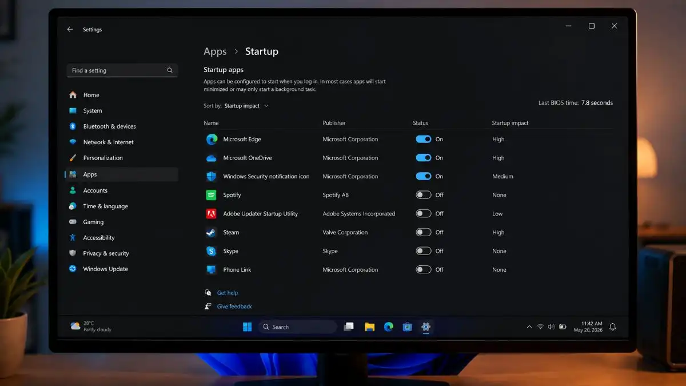Viewport: 686px width, 386px height.
Task: Open Privacy & security in sidebar
Action: 122,253
